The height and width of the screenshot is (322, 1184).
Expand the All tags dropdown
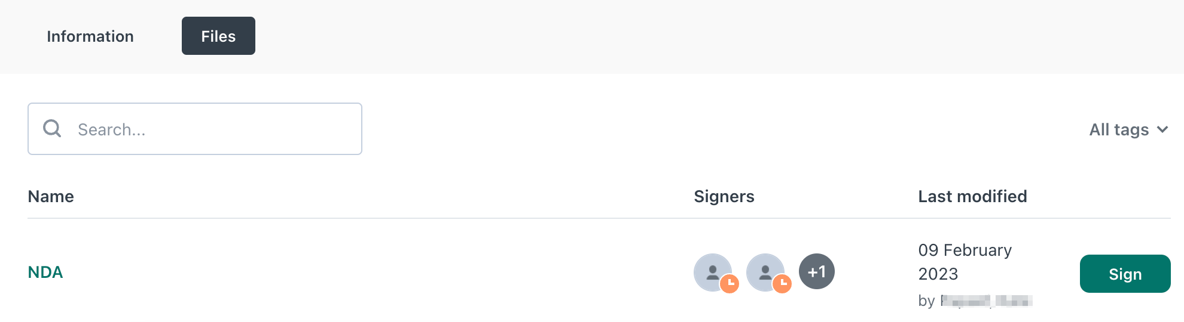click(1128, 129)
